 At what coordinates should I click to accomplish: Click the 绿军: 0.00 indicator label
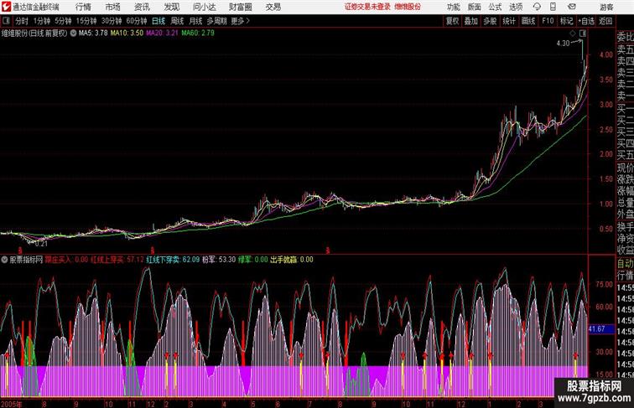253,260
